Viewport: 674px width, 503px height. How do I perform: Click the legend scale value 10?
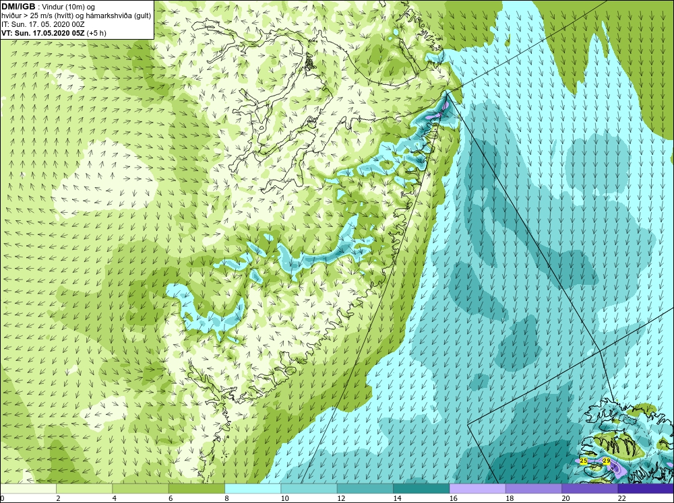pos(284,498)
